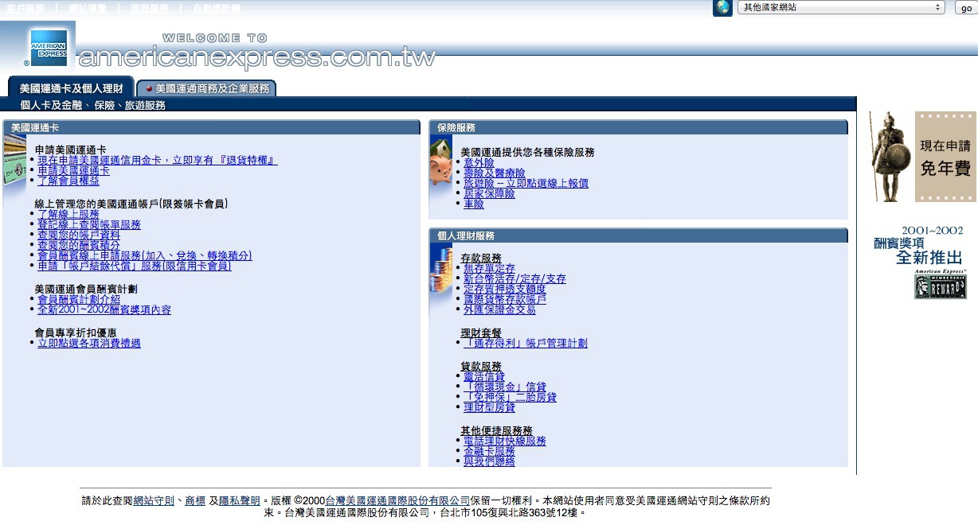Open 旅遊服務 in the top navigation
The image size is (978, 525).
(150, 8)
